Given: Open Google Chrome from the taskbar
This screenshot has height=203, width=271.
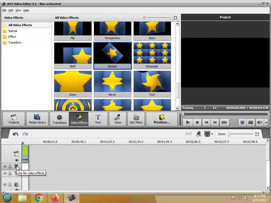Looking at the screenshot, I should click(39, 198).
